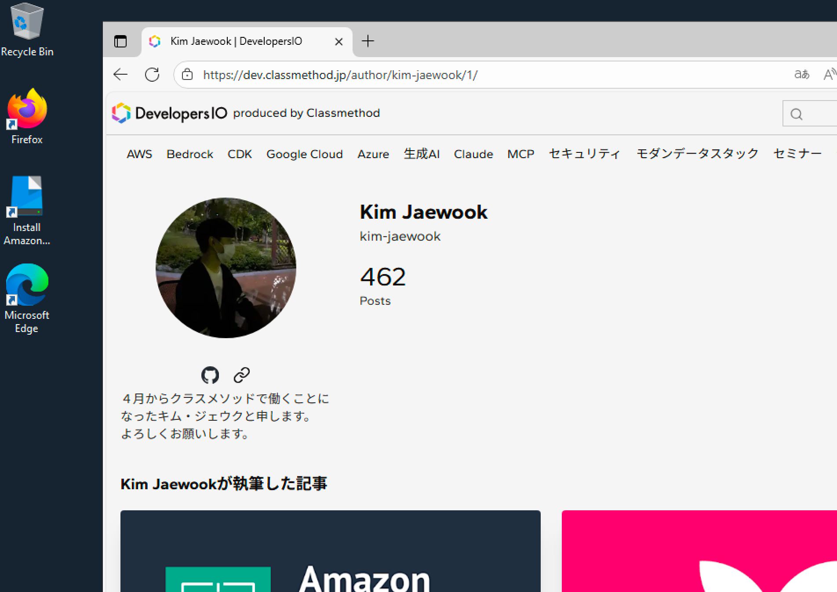Viewport: 837px width, 592px height.
Task: Click the Kim Jaewook name heading
Action: point(424,212)
